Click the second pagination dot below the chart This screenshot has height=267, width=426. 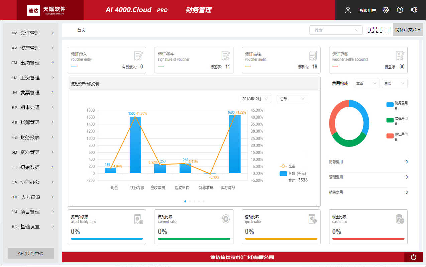coord(190,201)
